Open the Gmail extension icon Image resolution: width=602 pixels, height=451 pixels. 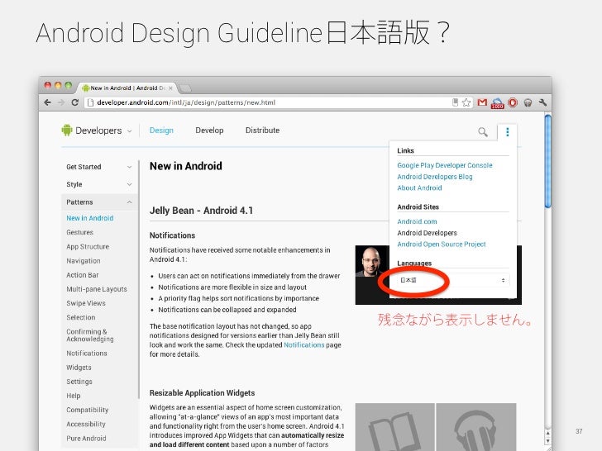[x=482, y=102]
